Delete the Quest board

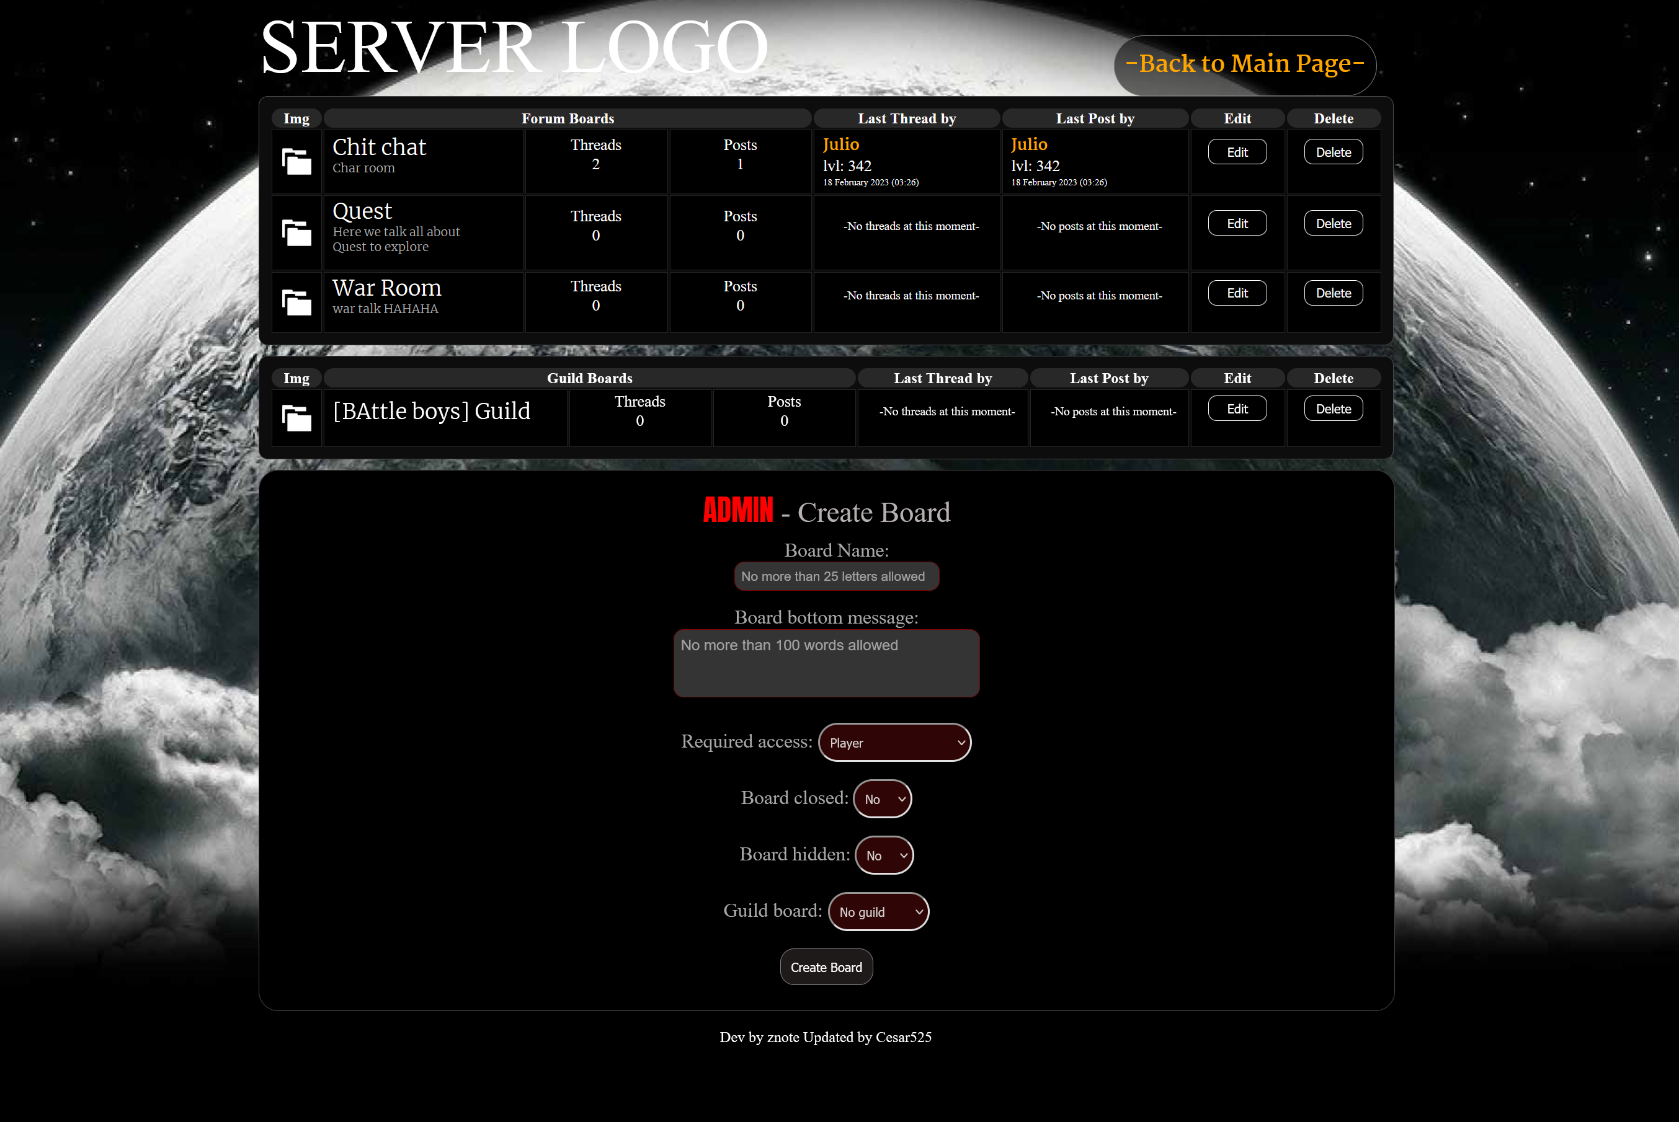[1333, 223]
